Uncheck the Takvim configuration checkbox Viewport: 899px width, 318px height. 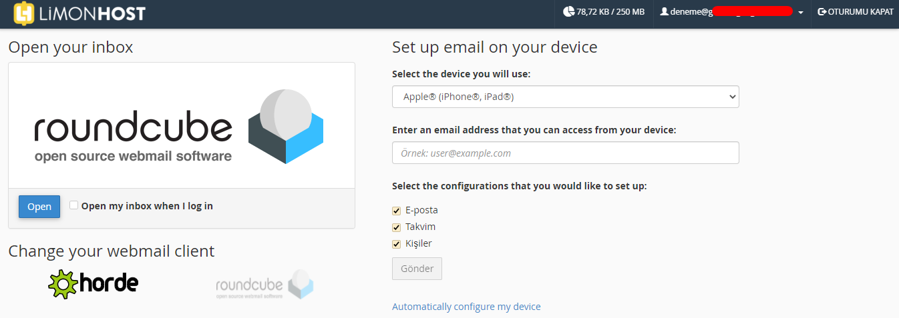[x=397, y=227]
